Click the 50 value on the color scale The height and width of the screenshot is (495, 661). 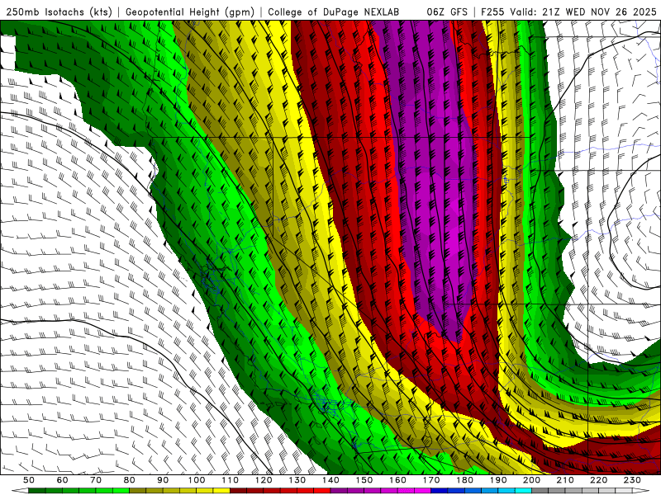(29, 480)
